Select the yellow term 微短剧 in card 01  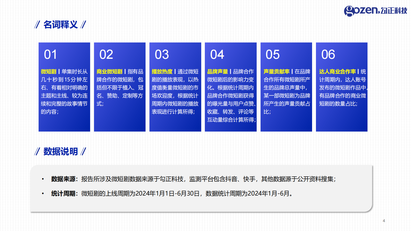(x=48, y=71)
